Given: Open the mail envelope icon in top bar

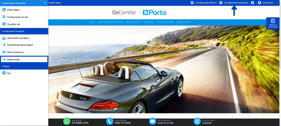Looking at the screenshot, I should [253, 3].
